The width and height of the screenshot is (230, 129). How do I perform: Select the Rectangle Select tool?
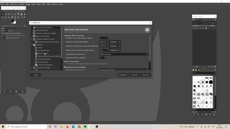pyautogui.click(x=6, y=14)
